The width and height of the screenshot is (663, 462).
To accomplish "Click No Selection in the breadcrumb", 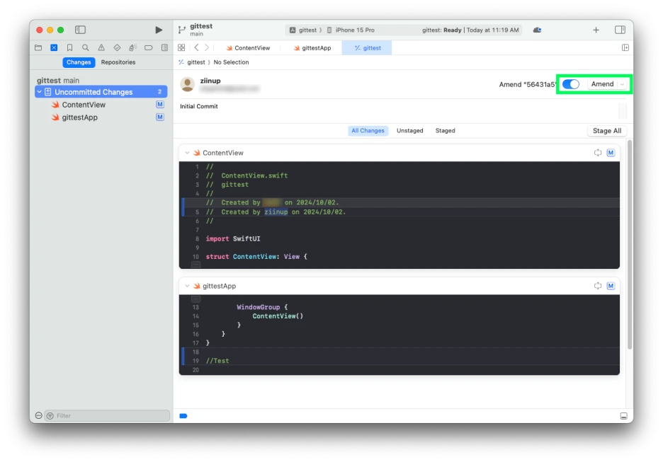I will [x=231, y=62].
